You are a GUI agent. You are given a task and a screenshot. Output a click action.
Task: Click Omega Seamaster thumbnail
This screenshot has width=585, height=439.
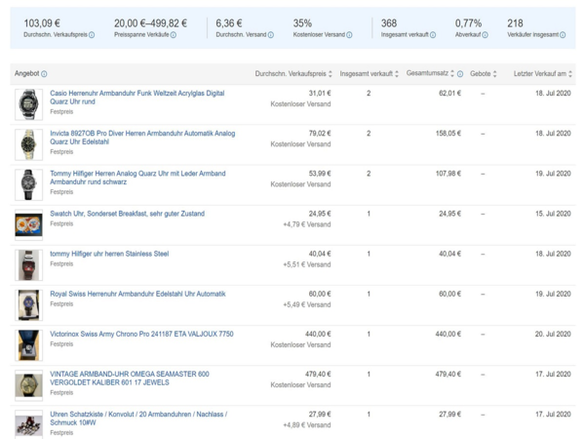(x=28, y=385)
